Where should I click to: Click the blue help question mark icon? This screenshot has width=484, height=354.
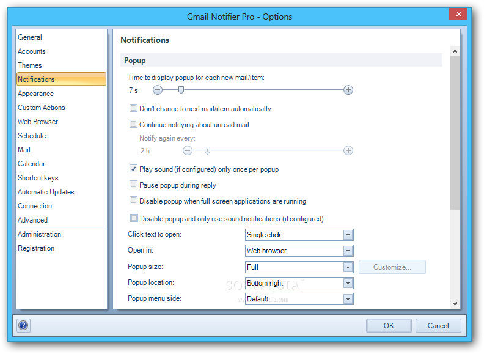[x=23, y=325]
